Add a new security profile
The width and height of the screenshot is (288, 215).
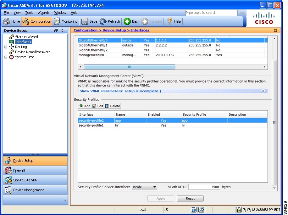(x=85, y=106)
